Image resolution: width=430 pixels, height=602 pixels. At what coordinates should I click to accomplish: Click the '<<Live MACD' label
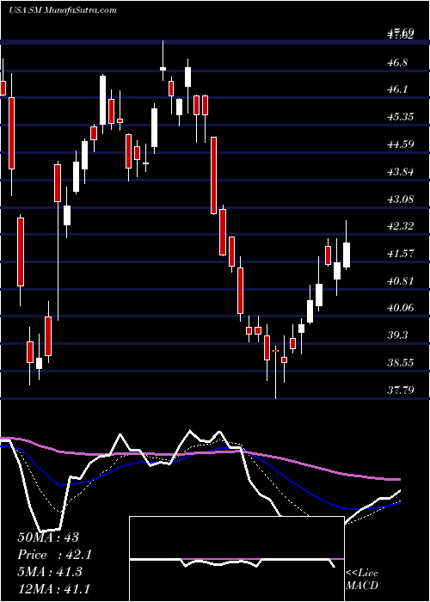(x=362, y=580)
